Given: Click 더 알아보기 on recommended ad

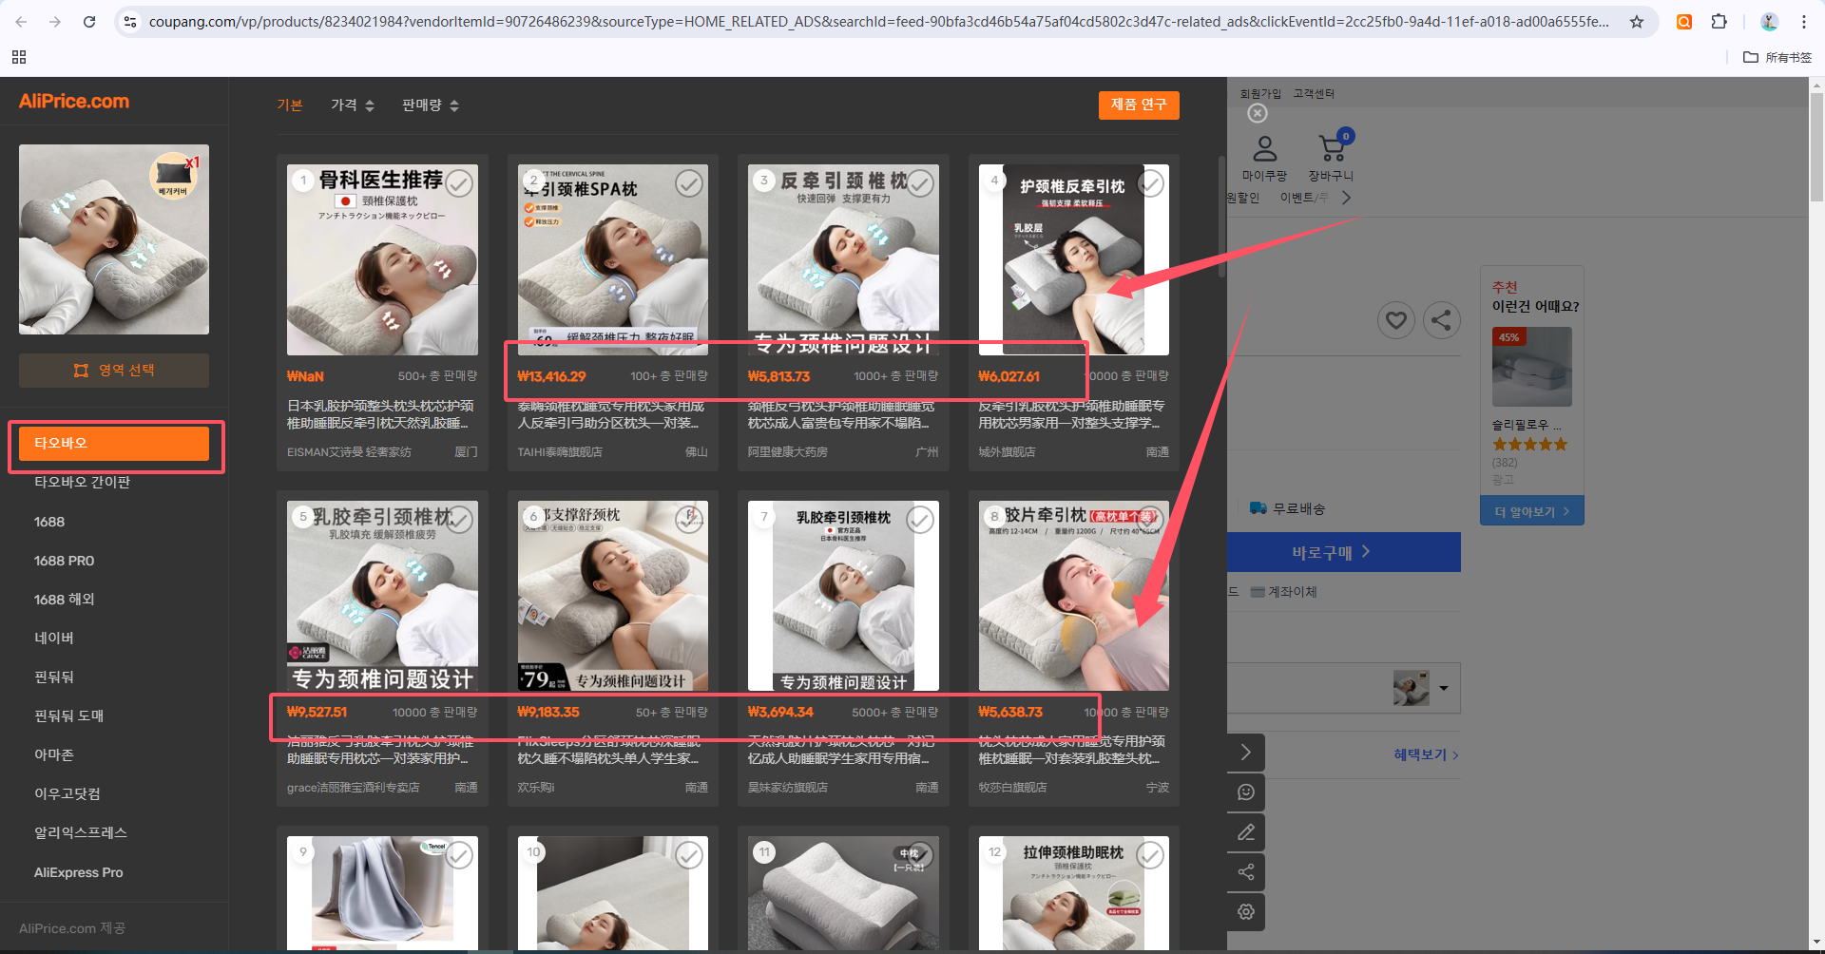Looking at the screenshot, I should point(1532,511).
